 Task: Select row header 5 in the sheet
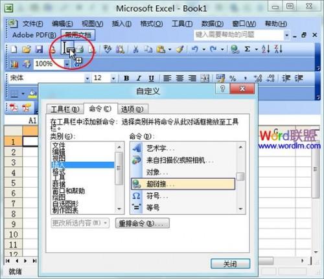pyautogui.click(x=13, y=183)
